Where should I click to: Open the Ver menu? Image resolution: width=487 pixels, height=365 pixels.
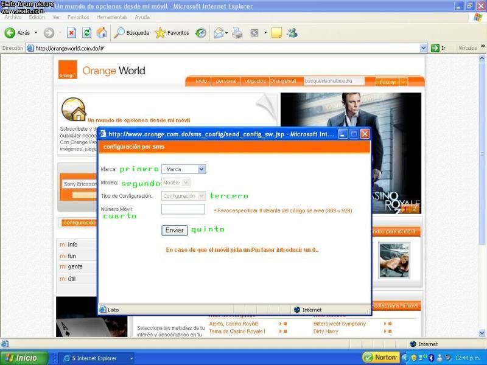pos(56,18)
